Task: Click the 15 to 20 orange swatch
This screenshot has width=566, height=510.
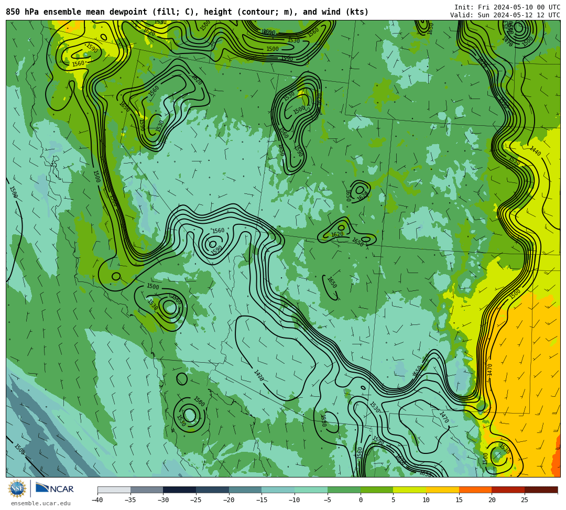Action: click(x=475, y=490)
